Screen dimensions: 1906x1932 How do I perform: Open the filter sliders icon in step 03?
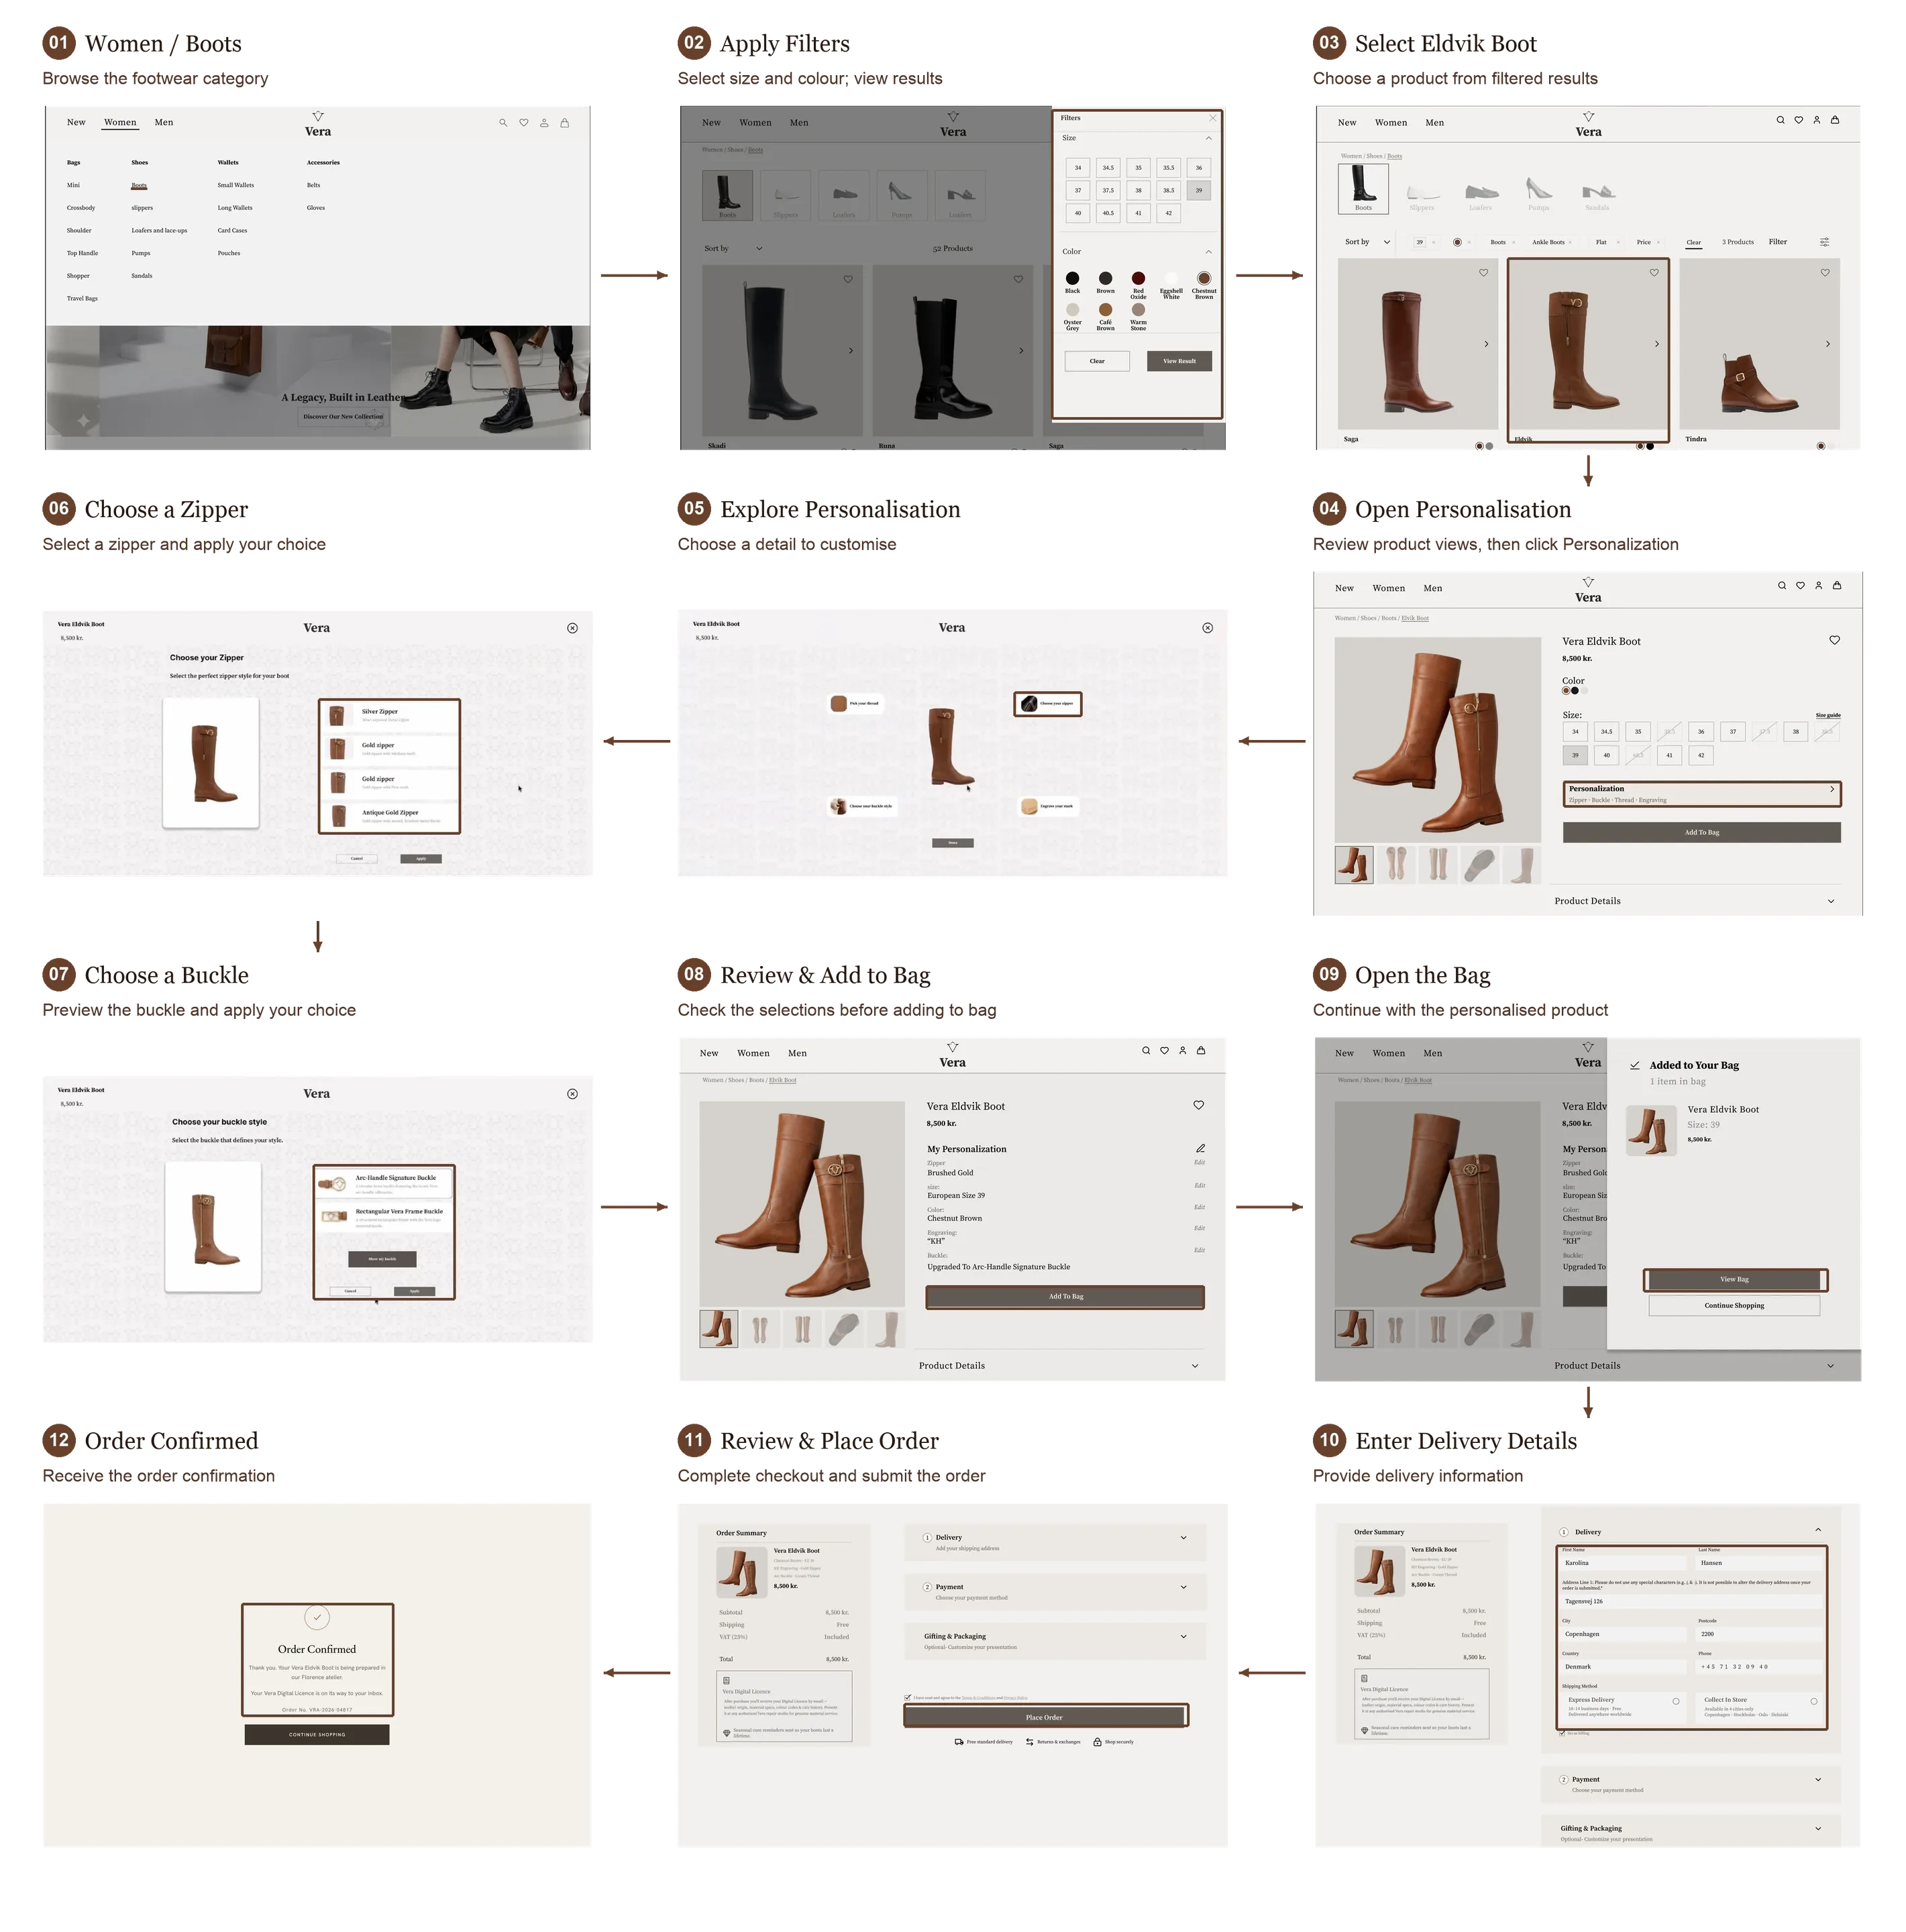point(1824,242)
